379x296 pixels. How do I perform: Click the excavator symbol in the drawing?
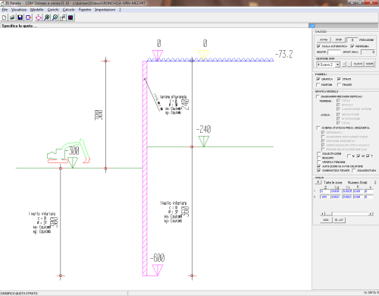68,151
